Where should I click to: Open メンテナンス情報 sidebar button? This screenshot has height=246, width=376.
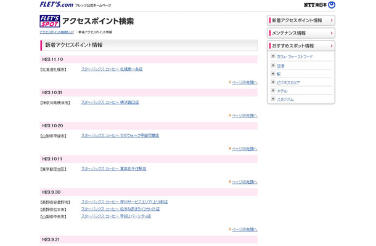[x=301, y=33]
